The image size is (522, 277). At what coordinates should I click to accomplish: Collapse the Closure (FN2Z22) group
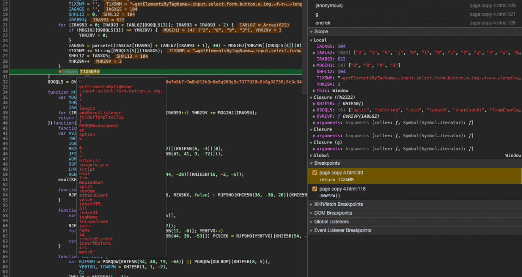point(311,97)
